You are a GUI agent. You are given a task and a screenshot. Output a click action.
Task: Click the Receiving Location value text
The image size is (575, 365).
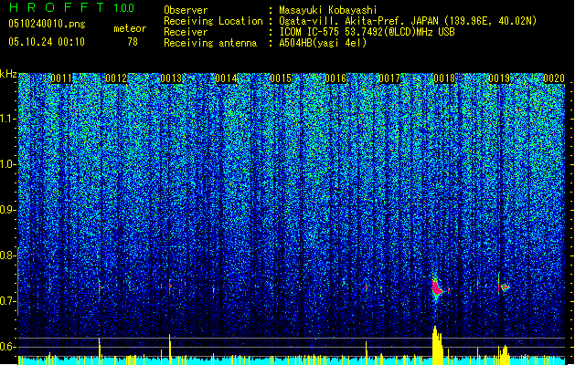[x=408, y=21]
